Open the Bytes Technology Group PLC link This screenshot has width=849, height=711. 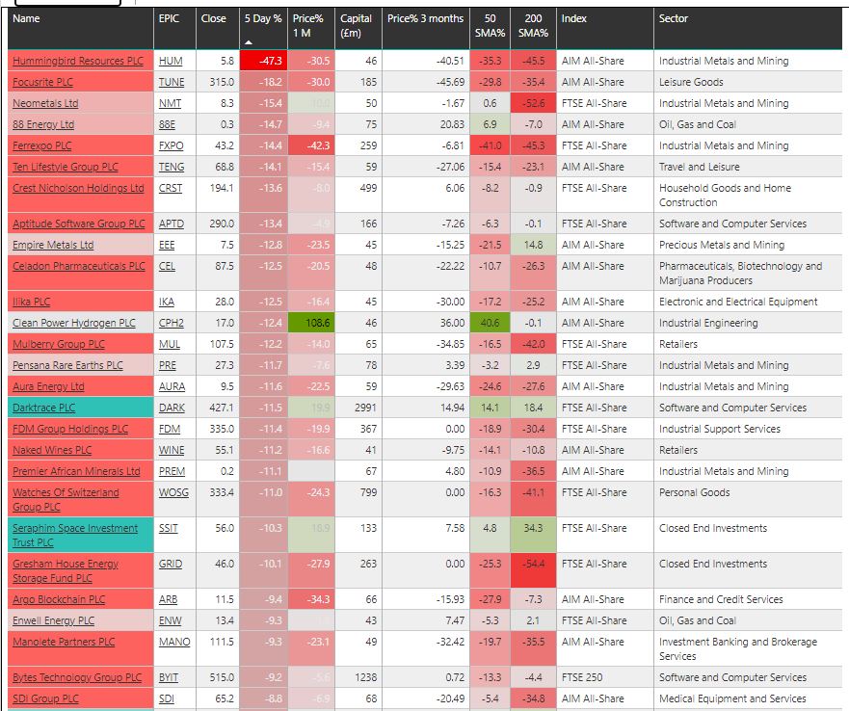tap(76, 677)
